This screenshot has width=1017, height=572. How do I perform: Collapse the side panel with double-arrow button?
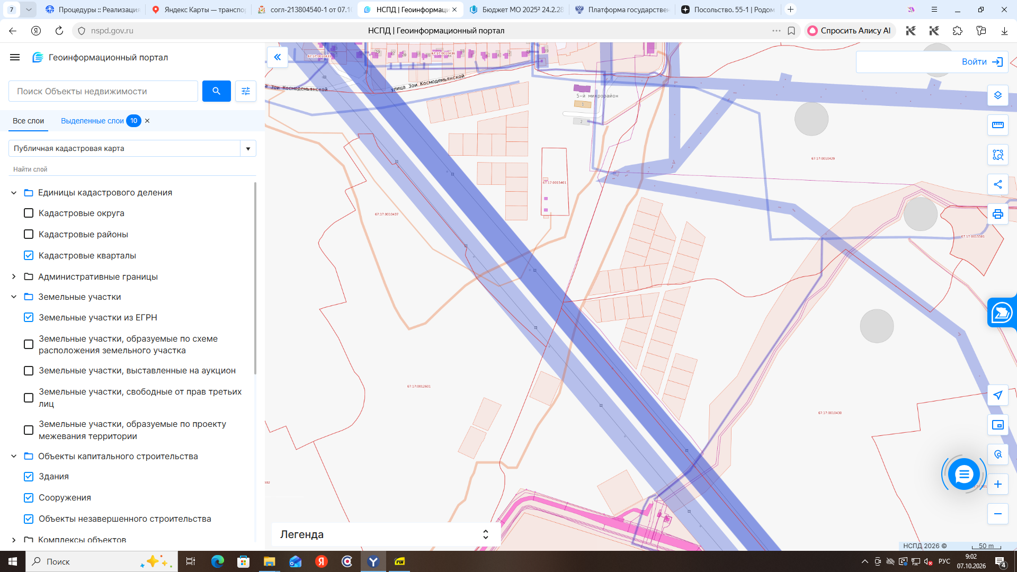pyautogui.click(x=278, y=57)
